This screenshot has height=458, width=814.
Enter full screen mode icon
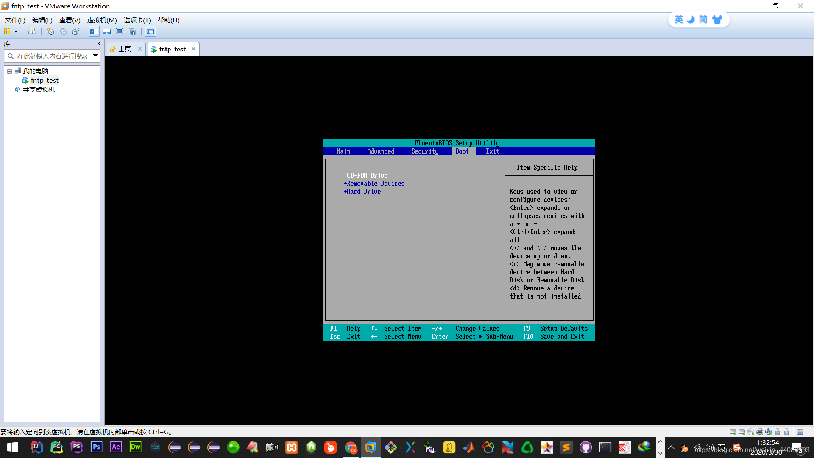pyautogui.click(x=120, y=31)
